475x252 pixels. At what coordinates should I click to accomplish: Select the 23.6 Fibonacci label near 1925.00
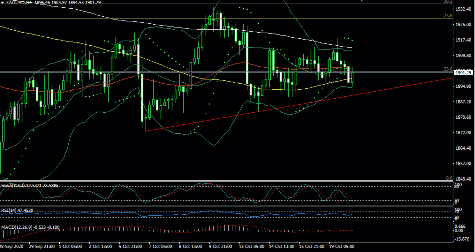click(448, 16)
